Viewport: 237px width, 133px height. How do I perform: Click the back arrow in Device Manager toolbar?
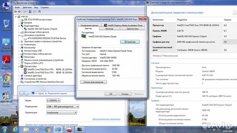click(x=15, y=12)
